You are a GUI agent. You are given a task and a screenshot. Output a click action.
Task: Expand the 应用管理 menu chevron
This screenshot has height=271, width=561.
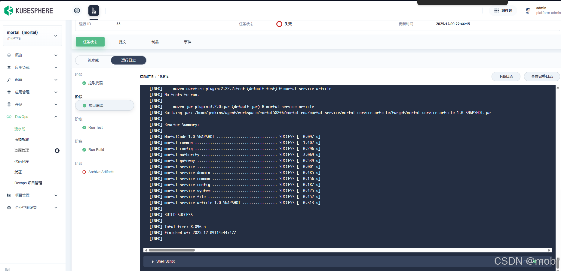(56, 92)
